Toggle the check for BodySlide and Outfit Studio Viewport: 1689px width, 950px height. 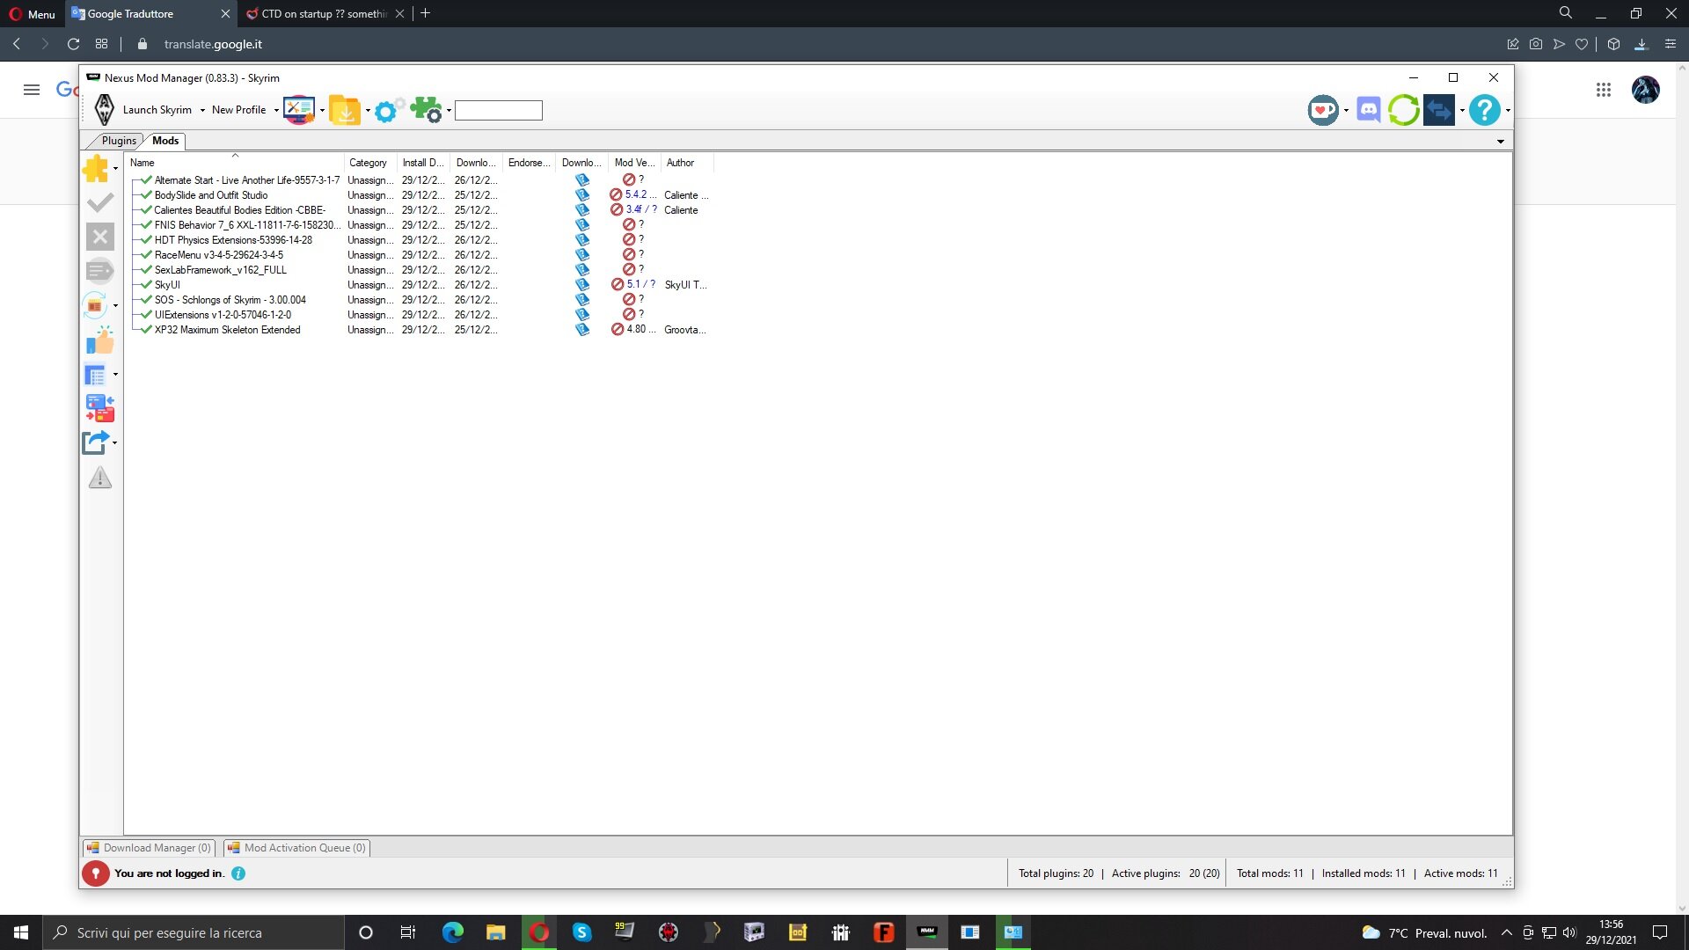click(x=146, y=195)
